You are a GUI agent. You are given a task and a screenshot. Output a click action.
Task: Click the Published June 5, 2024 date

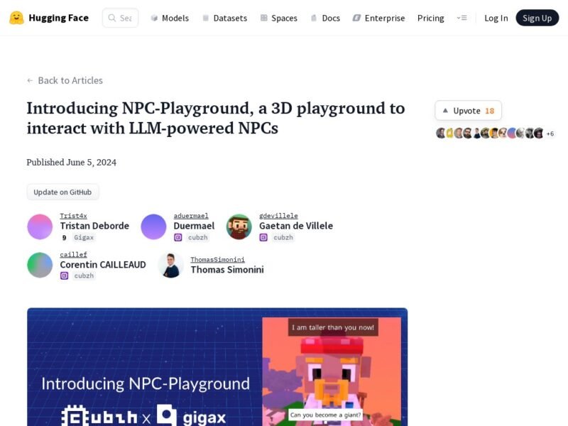[72, 163]
